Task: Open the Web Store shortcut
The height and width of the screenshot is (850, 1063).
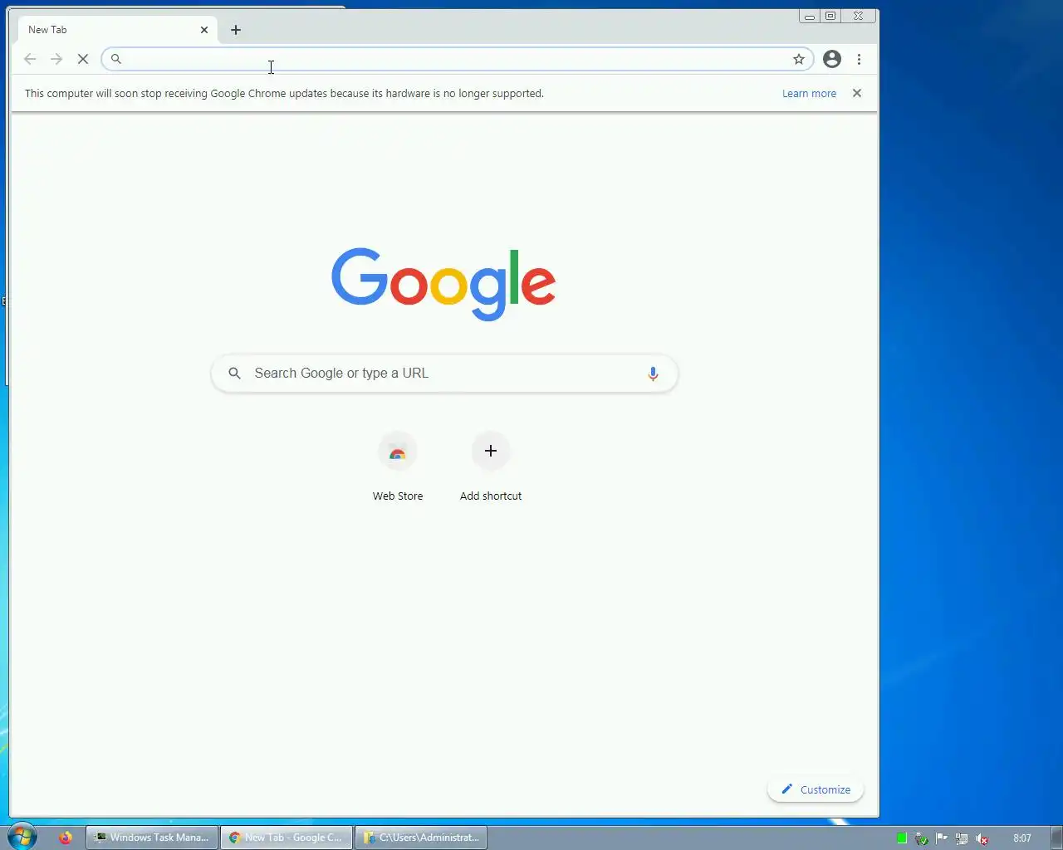Action: (398, 467)
